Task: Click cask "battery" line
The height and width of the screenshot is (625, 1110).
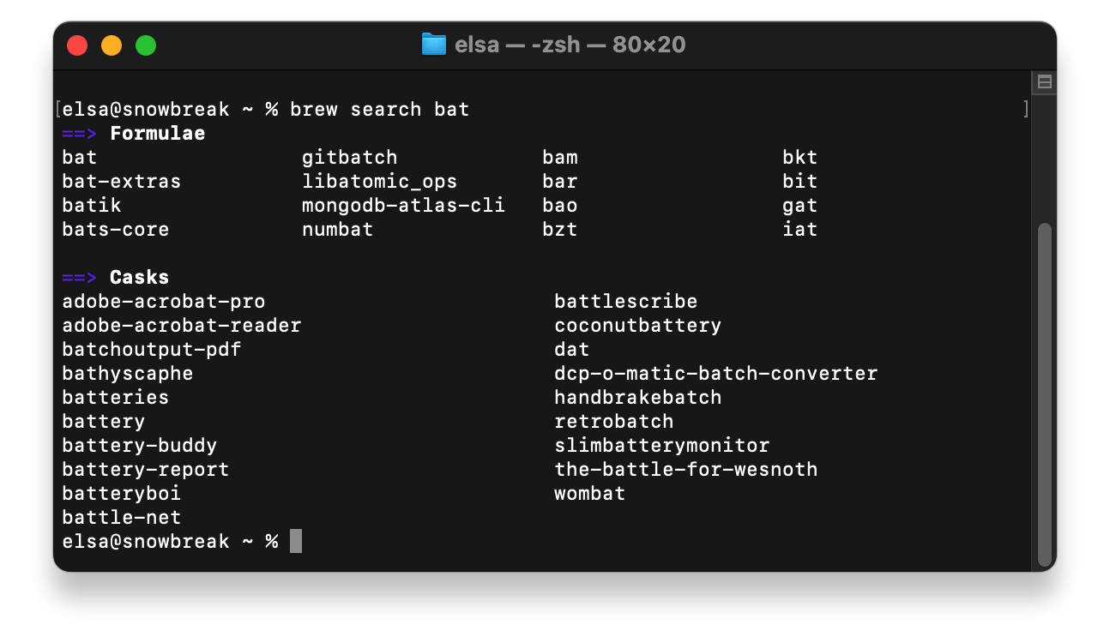Action: (104, 422)
